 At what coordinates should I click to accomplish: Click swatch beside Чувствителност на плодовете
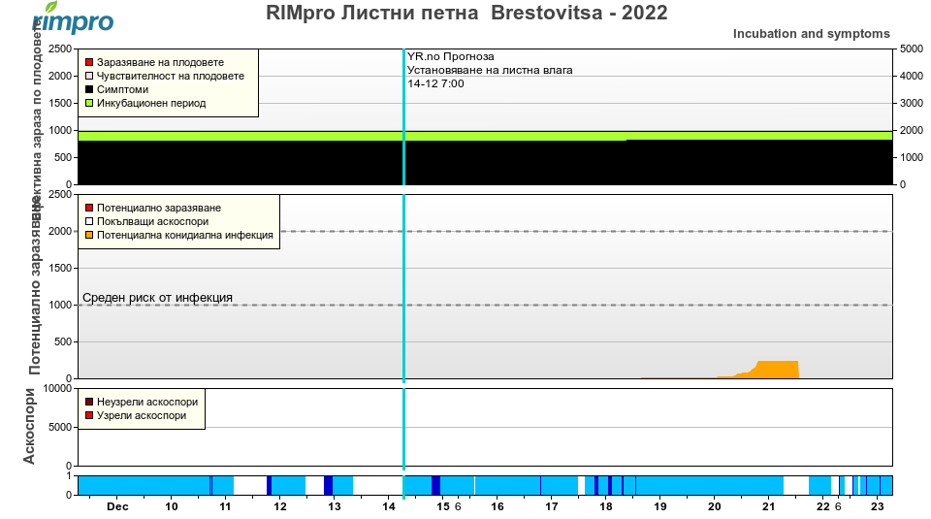(89, 76)
